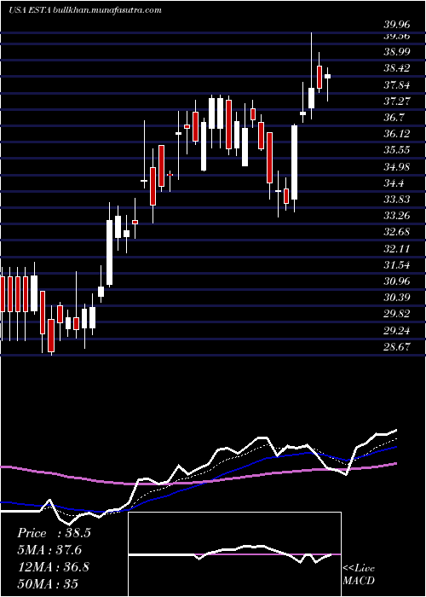Click inside the MACD inset chart box

click(234, 554)
